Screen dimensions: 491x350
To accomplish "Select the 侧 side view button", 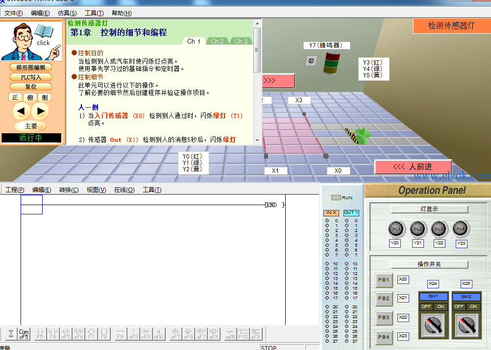I will coord(45,97).
